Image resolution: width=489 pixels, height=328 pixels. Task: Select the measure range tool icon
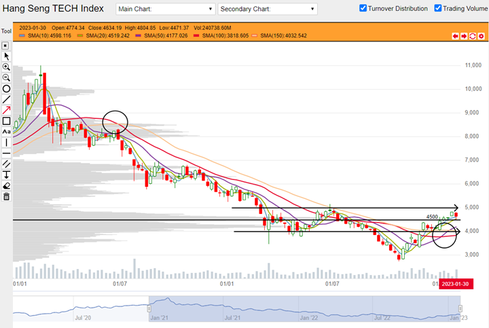point(6,175)
